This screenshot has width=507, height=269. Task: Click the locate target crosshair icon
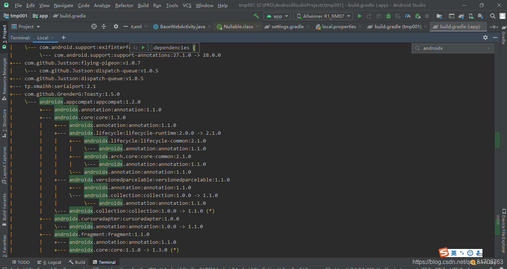point(94,26)
